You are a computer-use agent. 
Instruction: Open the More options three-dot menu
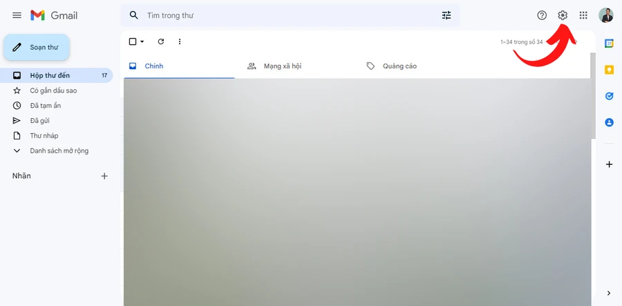click(x=180, y=41)
